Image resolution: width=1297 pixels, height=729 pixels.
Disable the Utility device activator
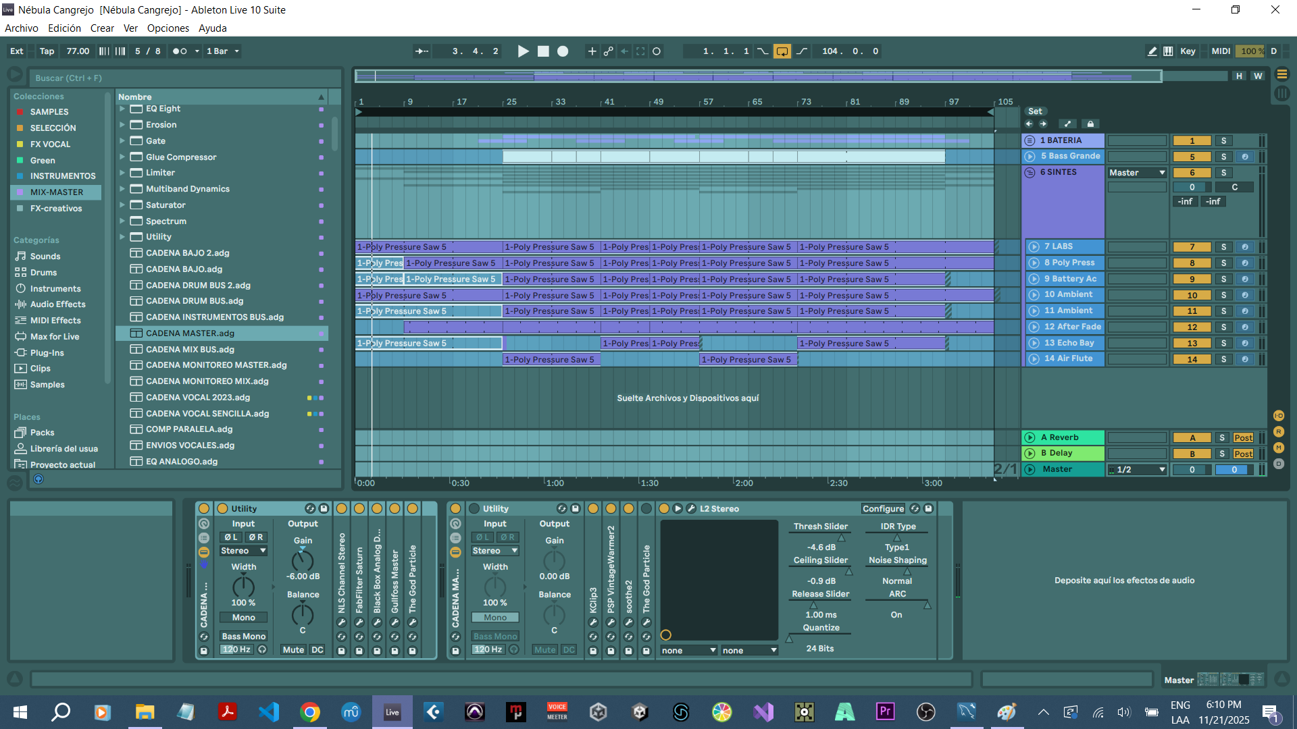pyautogui.click(x=222, y=509)
